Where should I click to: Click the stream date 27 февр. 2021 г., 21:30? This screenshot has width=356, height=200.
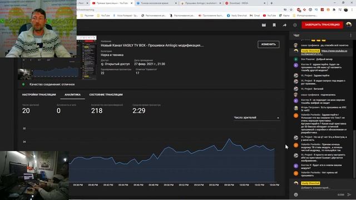(150, 64)
